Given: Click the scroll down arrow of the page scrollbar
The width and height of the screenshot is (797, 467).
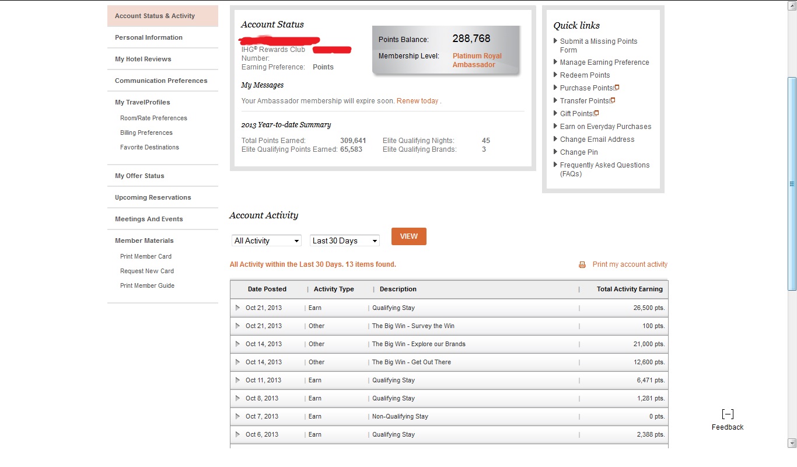Looking at the screenshot, I should click(x=792, y=442).
